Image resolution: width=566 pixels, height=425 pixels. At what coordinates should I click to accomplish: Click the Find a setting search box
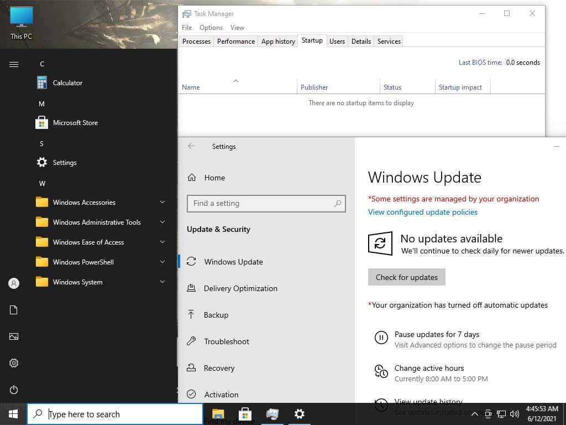point(266,204)
